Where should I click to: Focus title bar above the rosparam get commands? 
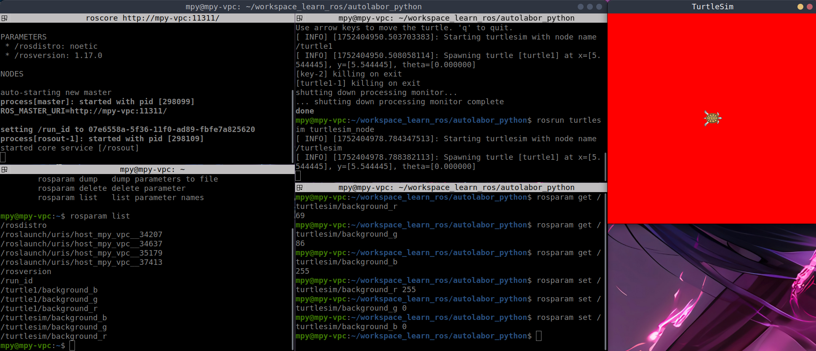point(456,187)
